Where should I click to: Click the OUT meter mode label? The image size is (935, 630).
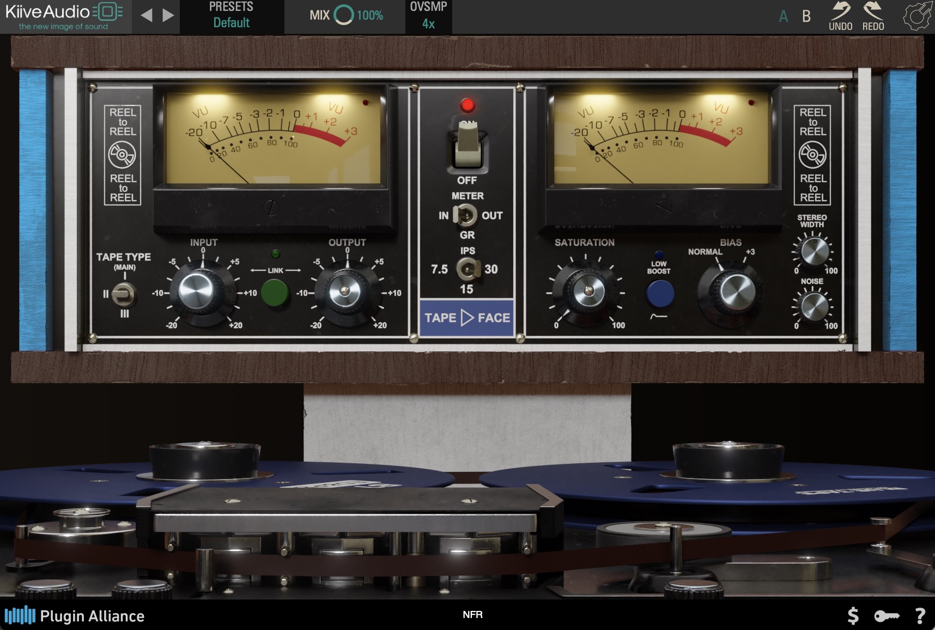click(492, 216)
